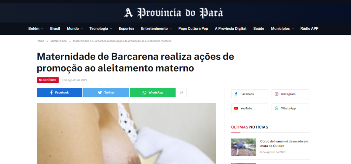The height and width of the screenshot is (164, 351).
Task: Share article via green WhatsApp button
Action: (153, 93)
